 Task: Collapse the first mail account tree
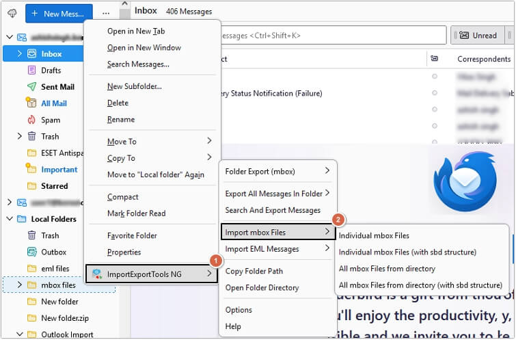click(x=10, y=37)
